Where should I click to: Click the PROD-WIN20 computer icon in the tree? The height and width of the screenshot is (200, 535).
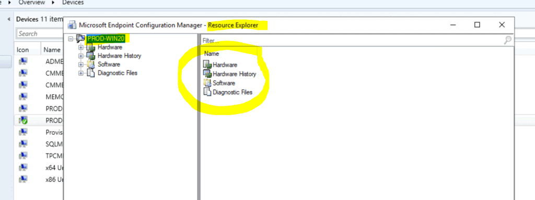tap(80, 39)
